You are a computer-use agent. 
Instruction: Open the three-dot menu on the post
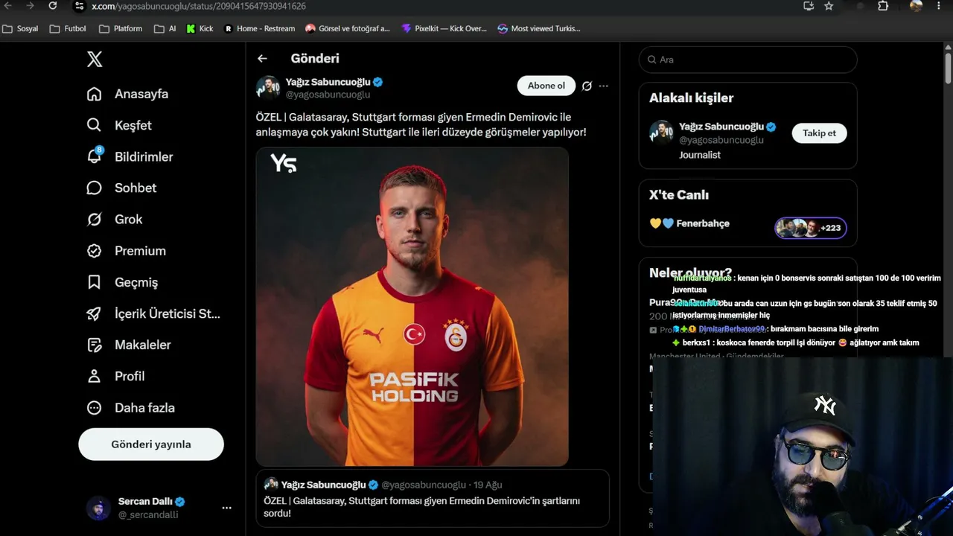[604, 86]
